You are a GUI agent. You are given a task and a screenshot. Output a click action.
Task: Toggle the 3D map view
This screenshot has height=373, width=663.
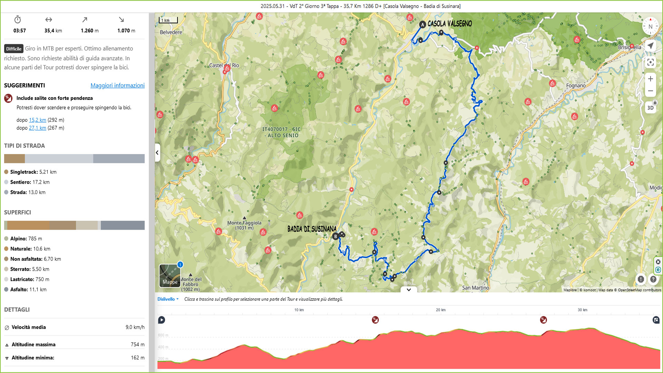click(x=650, y=107)
